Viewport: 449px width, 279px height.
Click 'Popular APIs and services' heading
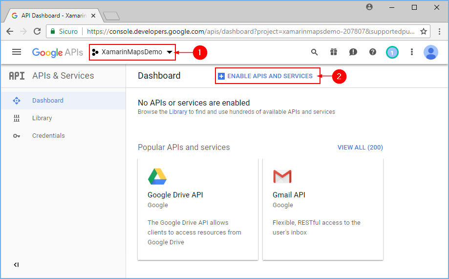coord(184,147)
